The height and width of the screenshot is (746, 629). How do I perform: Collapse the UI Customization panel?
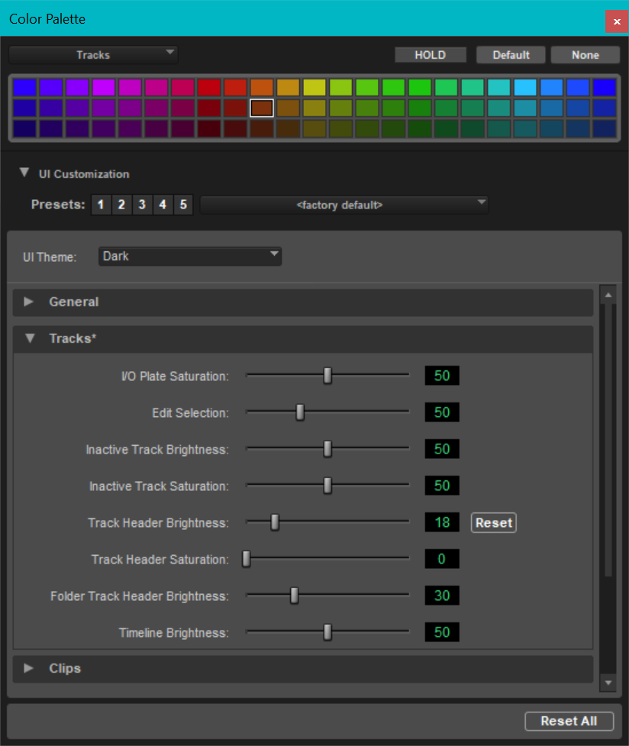24,173
